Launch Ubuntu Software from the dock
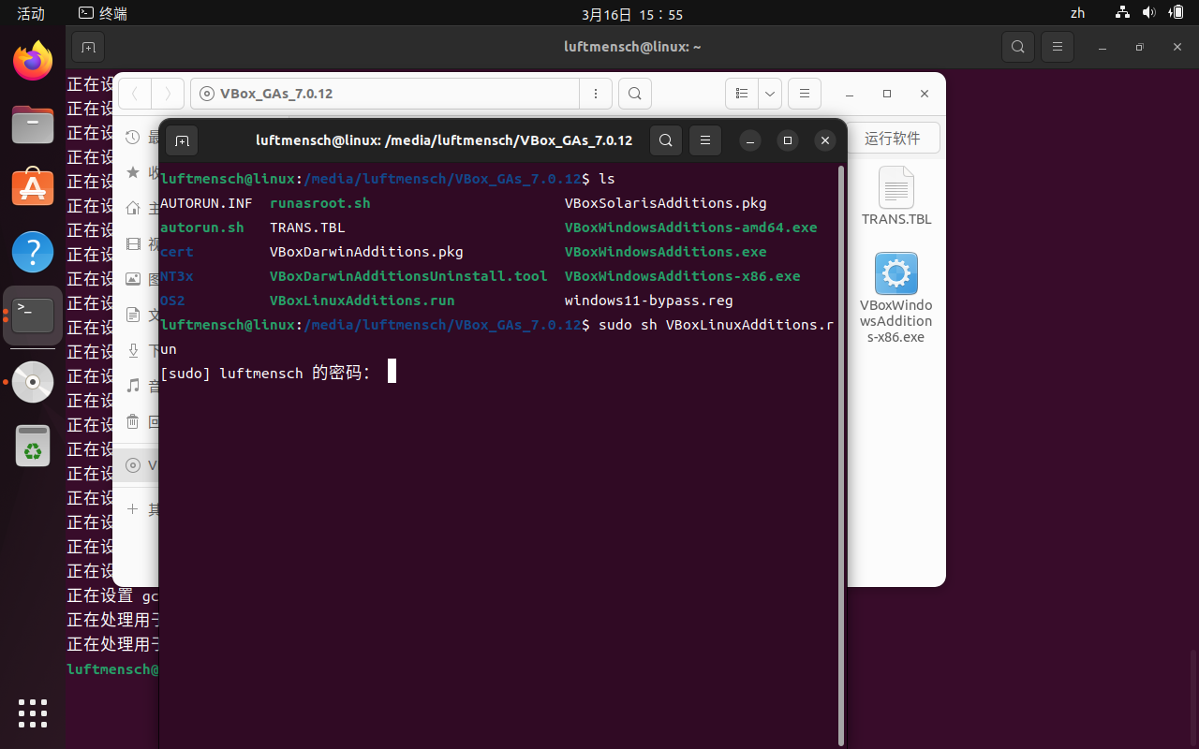This screenshot has width=1199, height=749. (x=33, y=187)
